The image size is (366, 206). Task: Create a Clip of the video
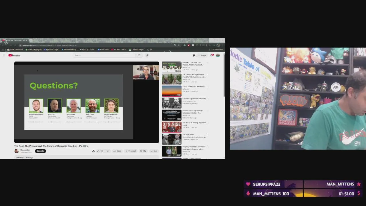tap(143, 151)
